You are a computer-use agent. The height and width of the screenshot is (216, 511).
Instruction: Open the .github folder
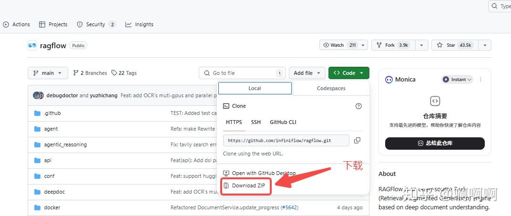pos(52,113)
